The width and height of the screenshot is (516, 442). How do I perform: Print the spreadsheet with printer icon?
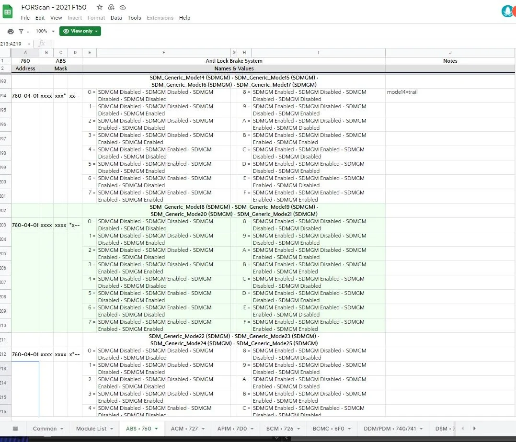pyautogui.click(x=11, y=31)
